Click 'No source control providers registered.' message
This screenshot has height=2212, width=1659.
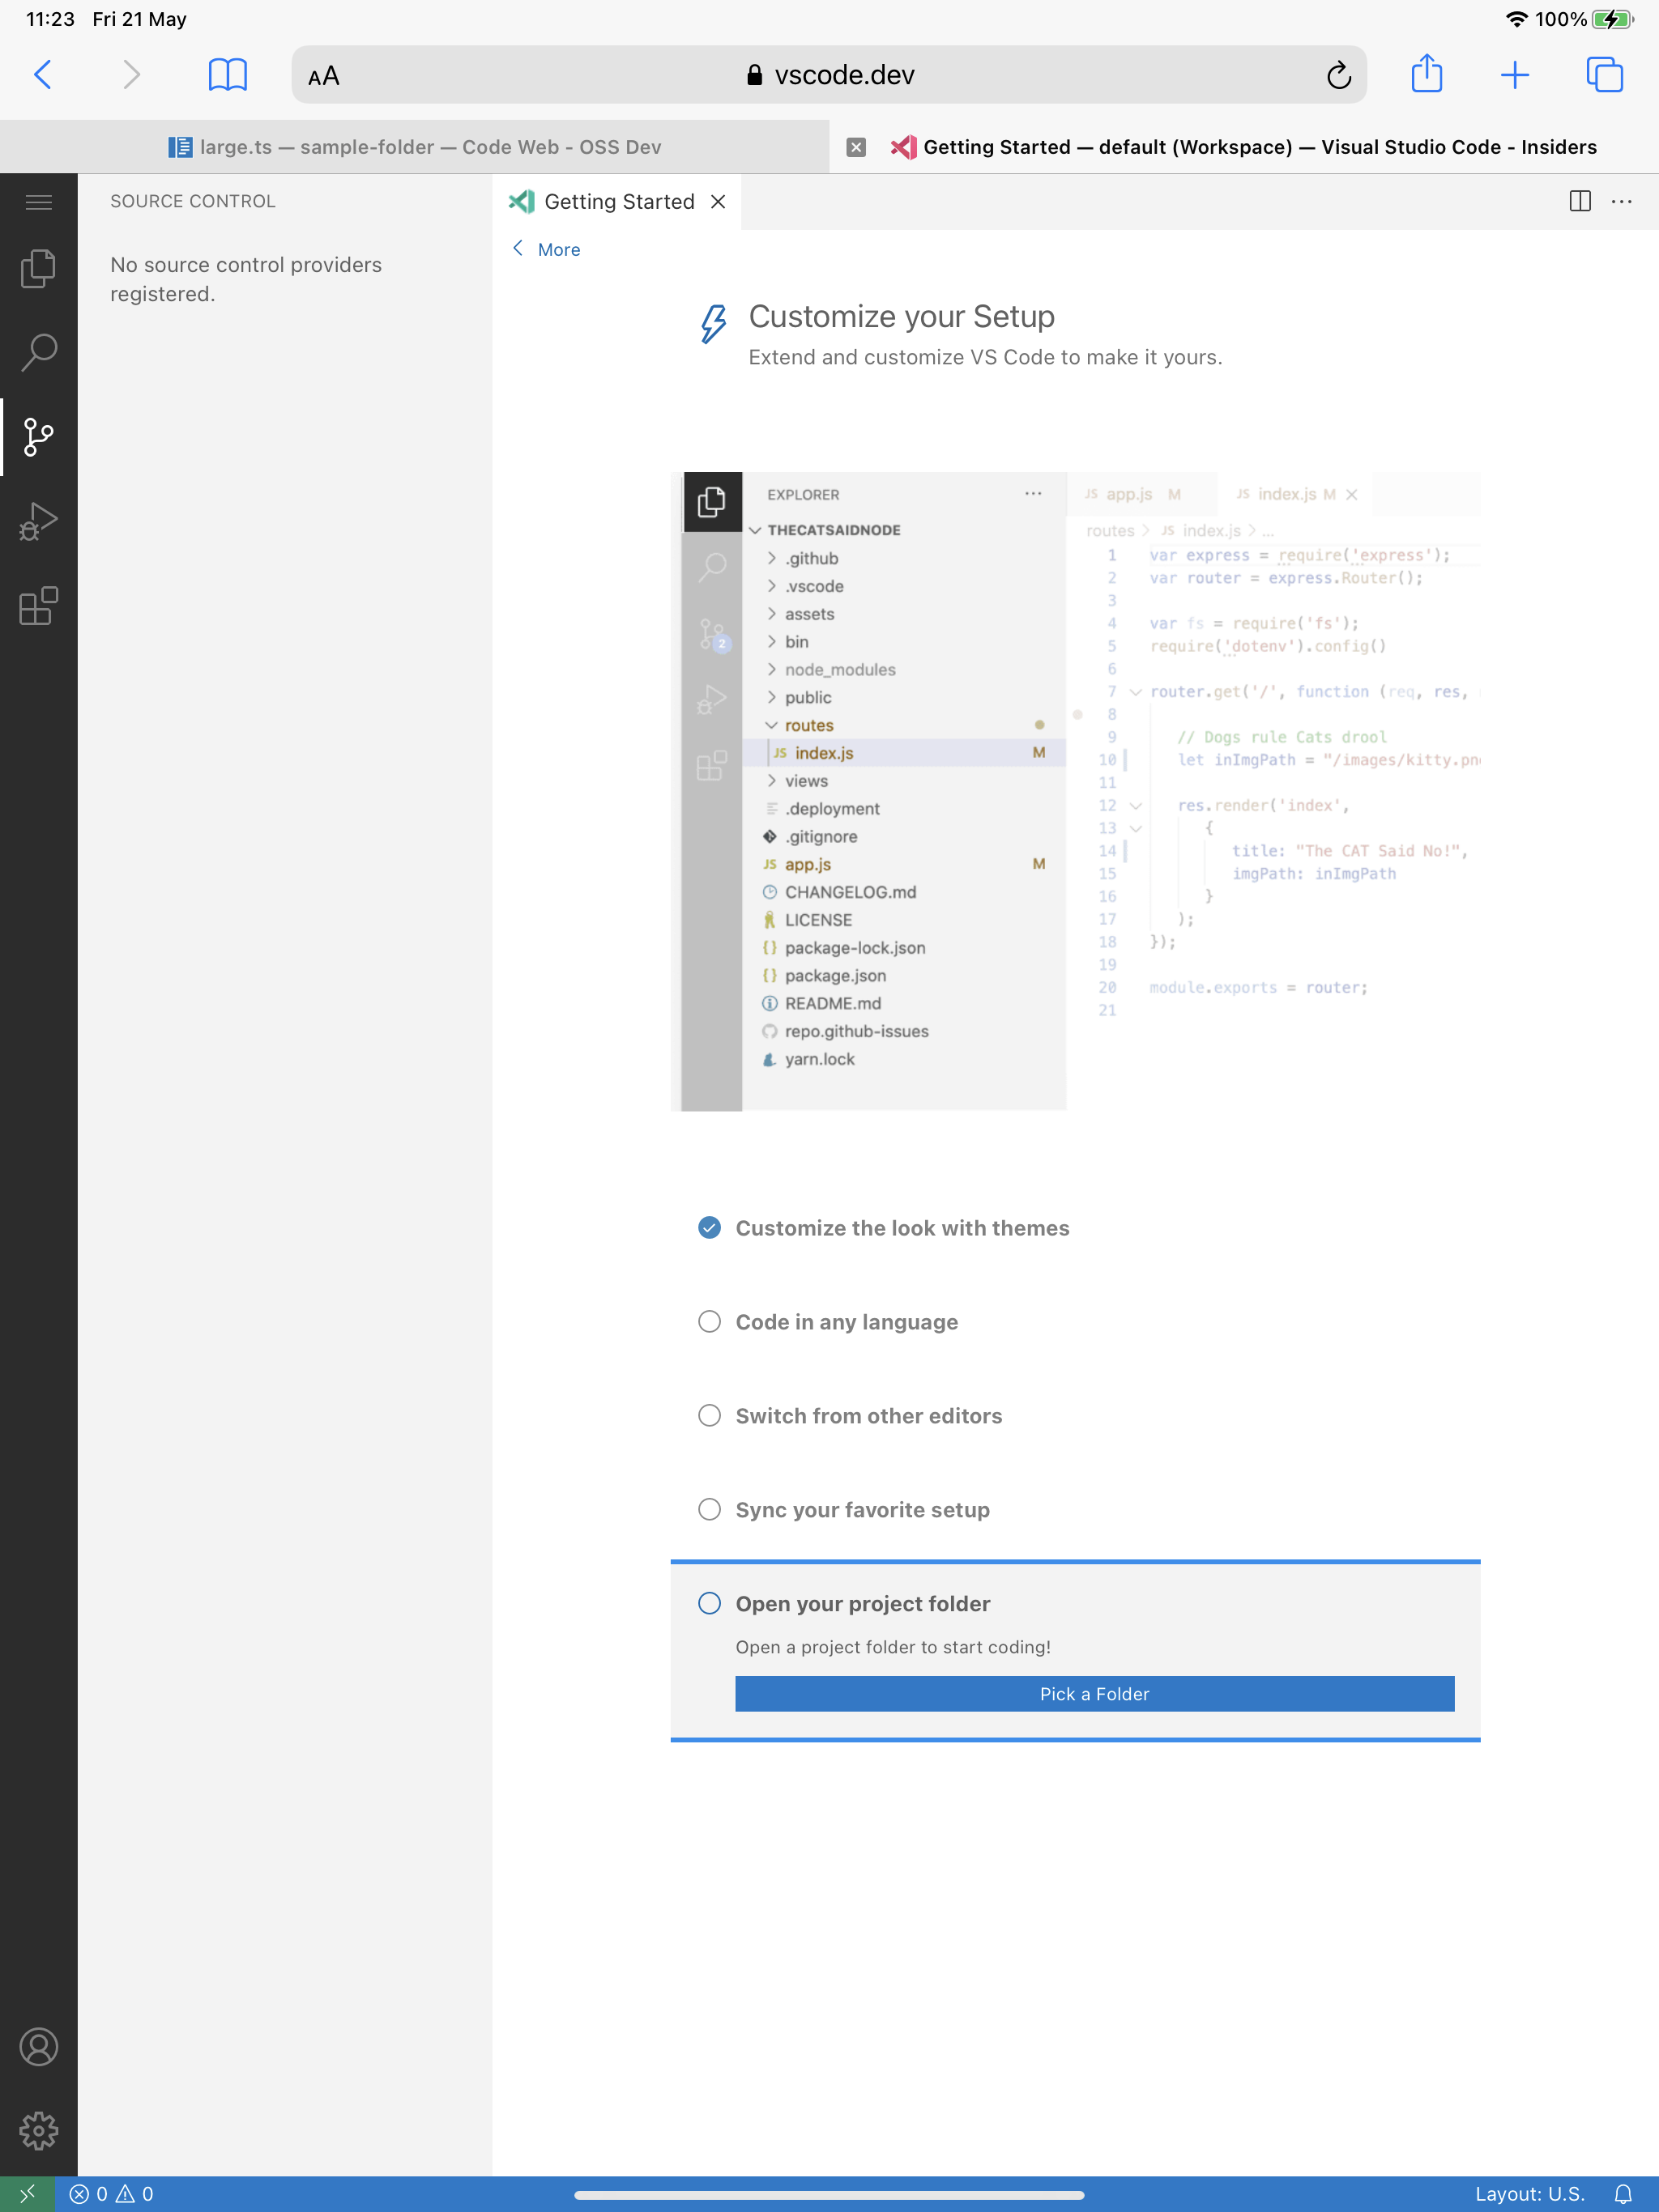246,279
